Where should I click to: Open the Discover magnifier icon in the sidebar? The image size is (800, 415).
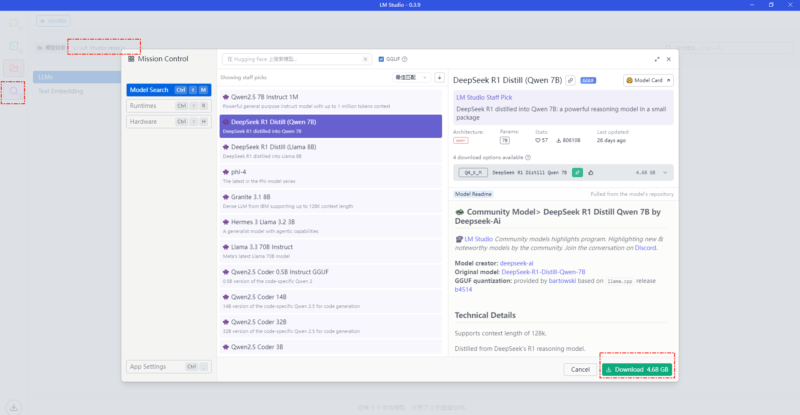(14, 91)
